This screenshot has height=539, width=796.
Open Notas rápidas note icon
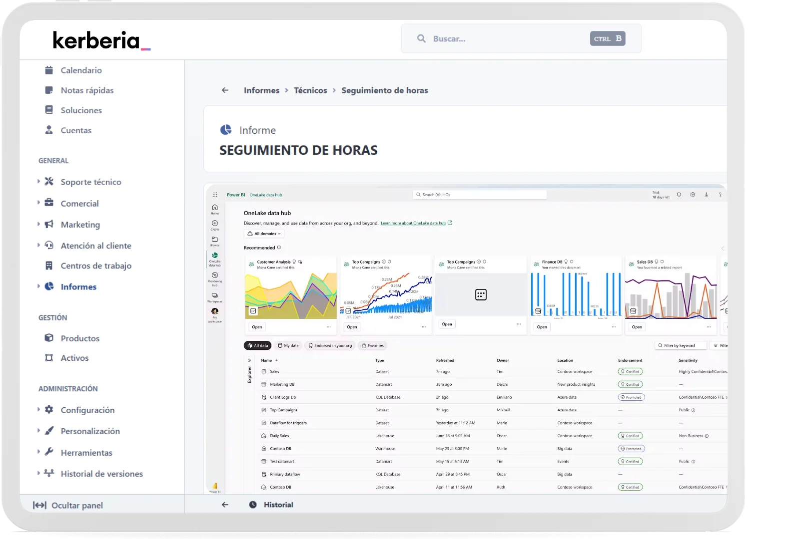[x=49, y=90]
